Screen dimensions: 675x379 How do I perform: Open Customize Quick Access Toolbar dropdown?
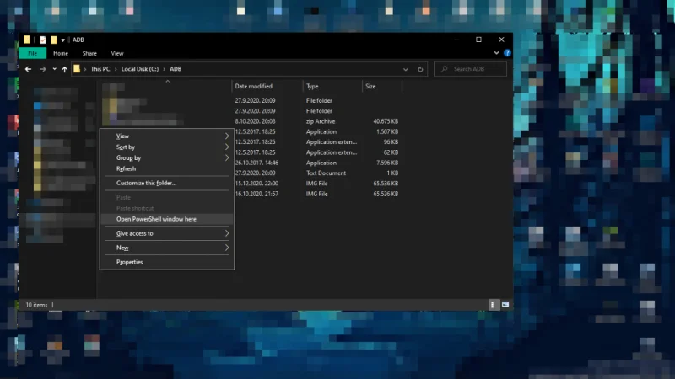click(x=62, y=40)
